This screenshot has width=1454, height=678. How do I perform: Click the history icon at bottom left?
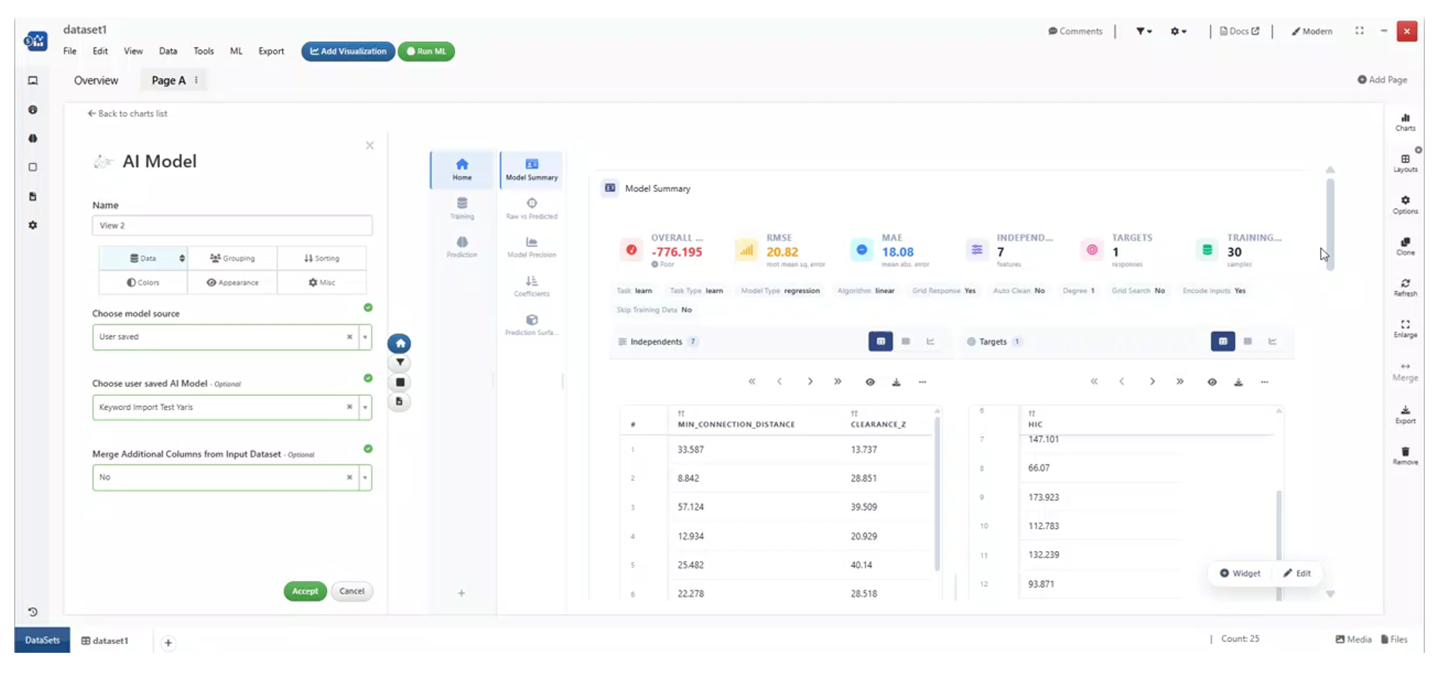click(32, 612)
